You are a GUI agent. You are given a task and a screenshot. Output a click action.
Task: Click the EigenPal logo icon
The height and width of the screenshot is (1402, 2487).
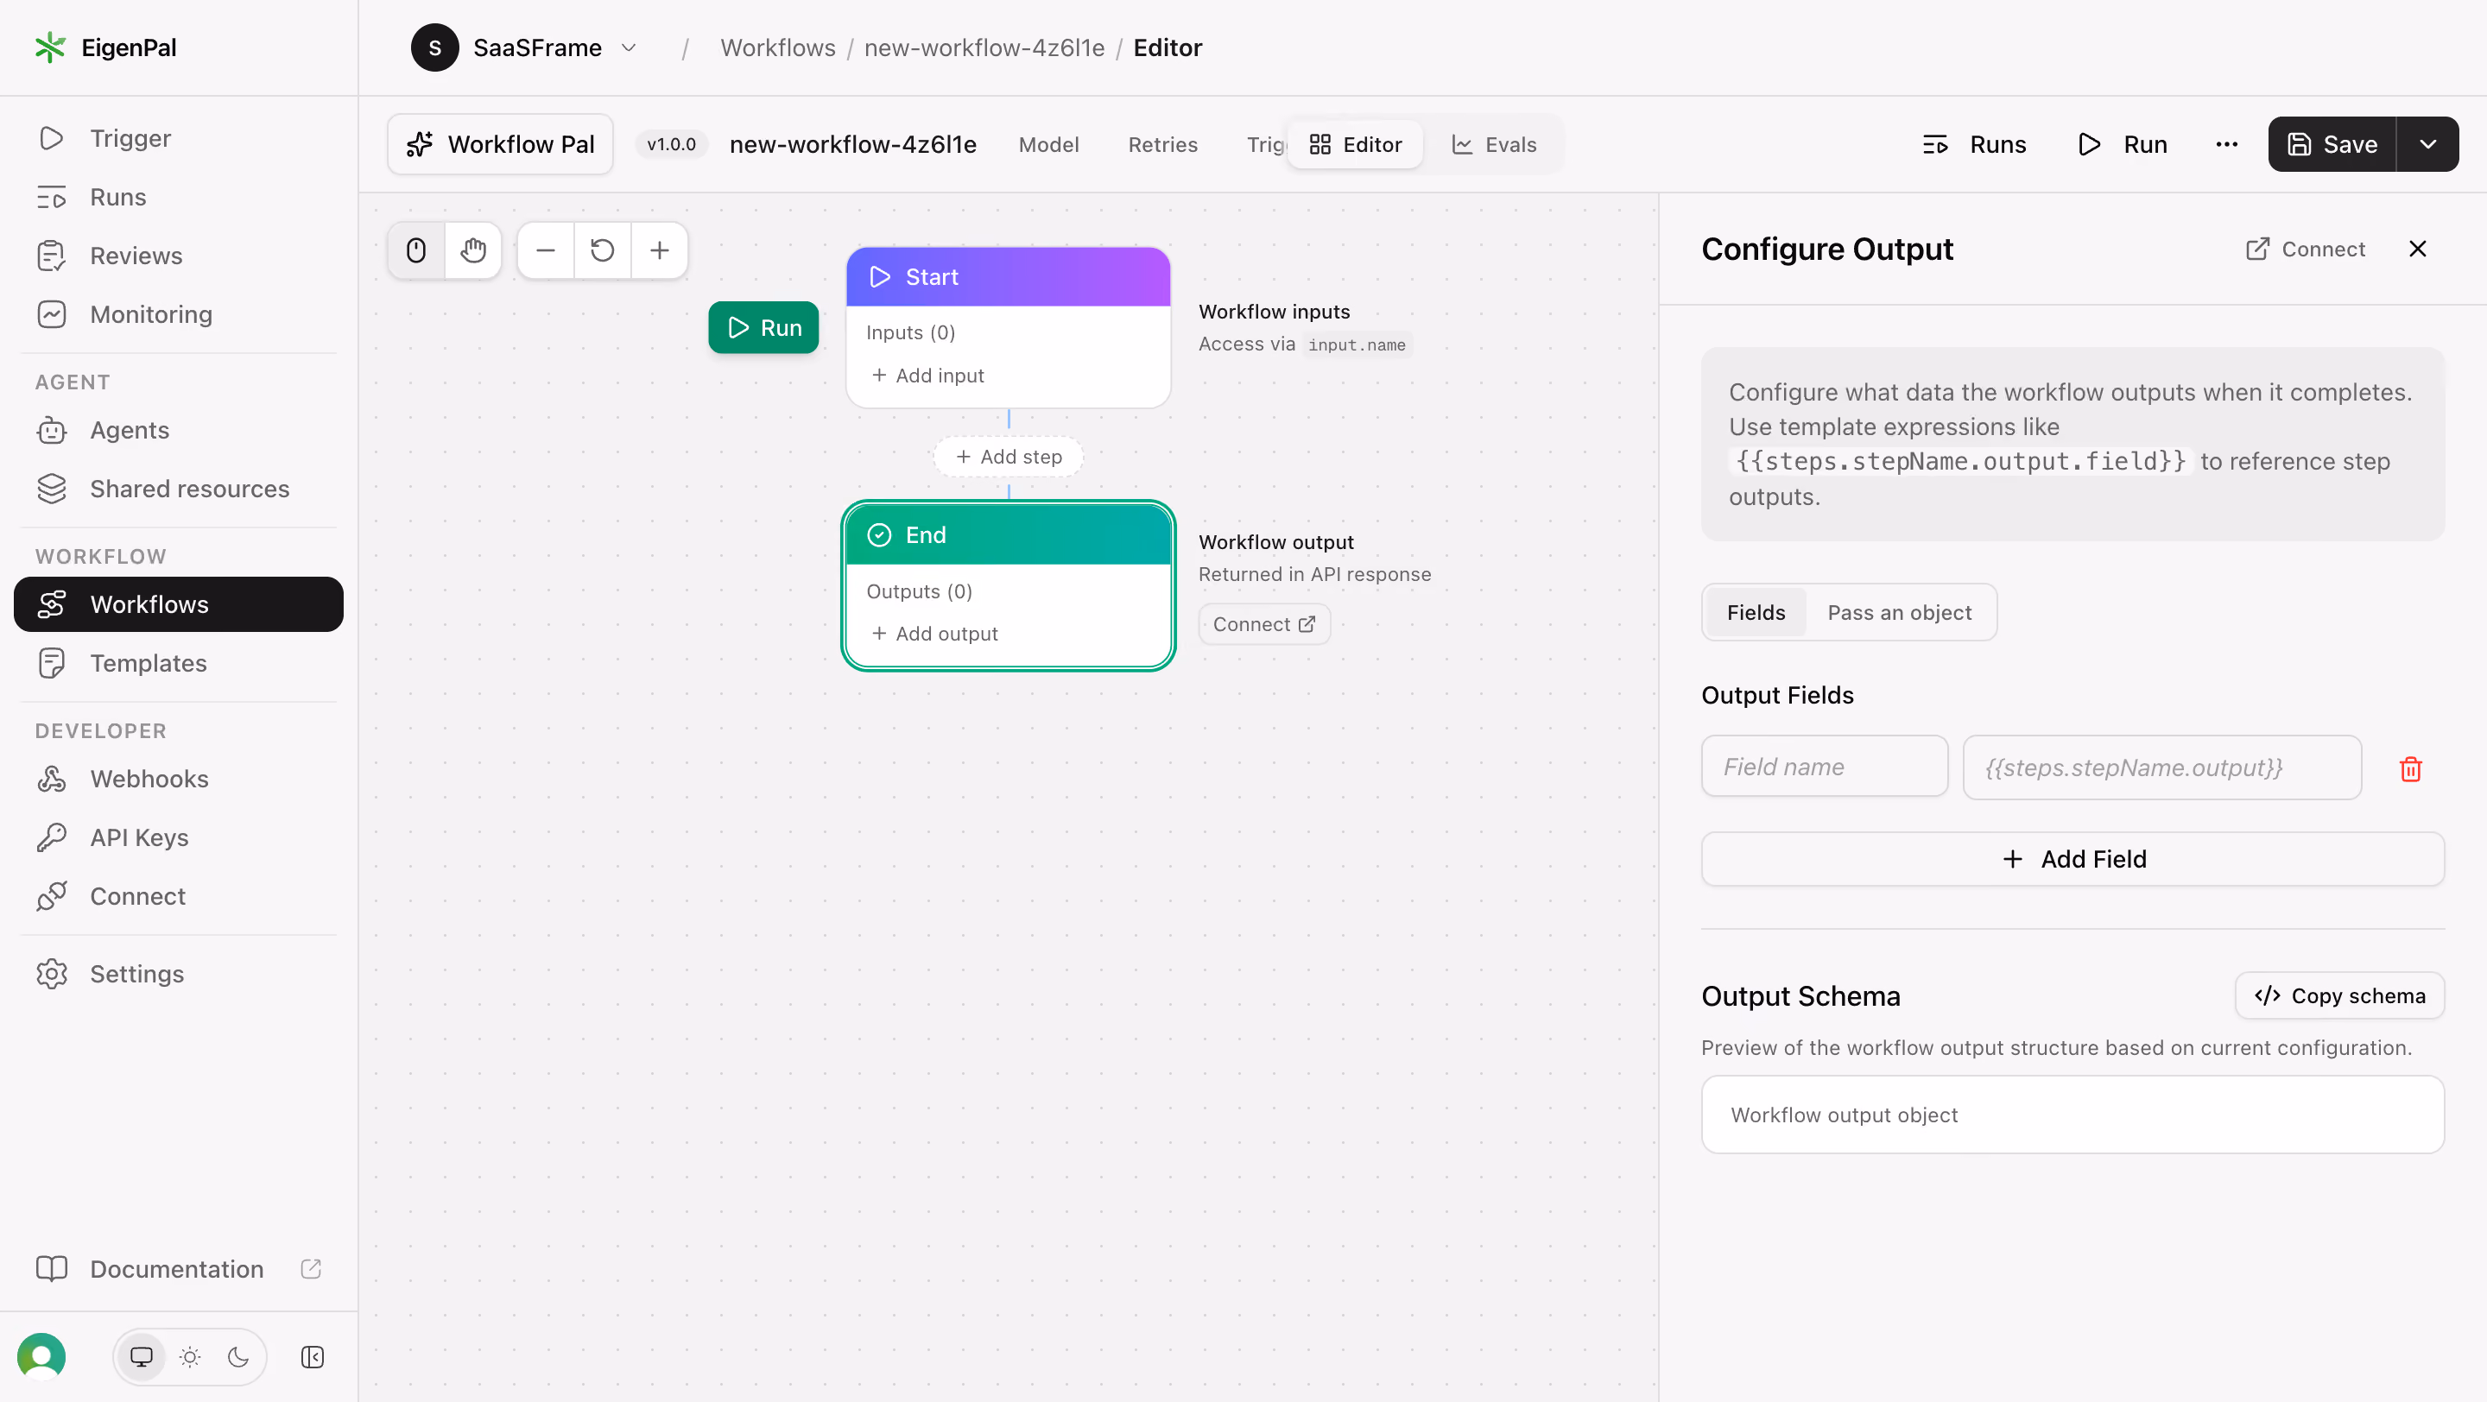click(x=49, y=47)
